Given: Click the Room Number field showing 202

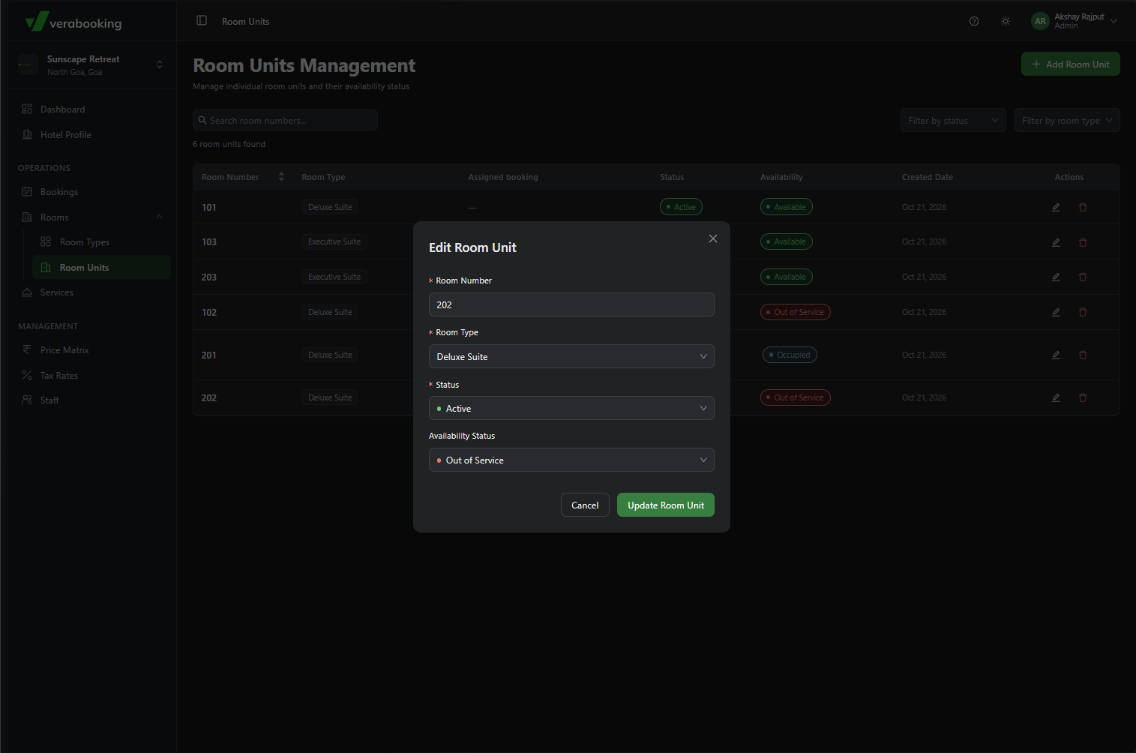Looking at the screenshot, I should (x=571, y=304).
